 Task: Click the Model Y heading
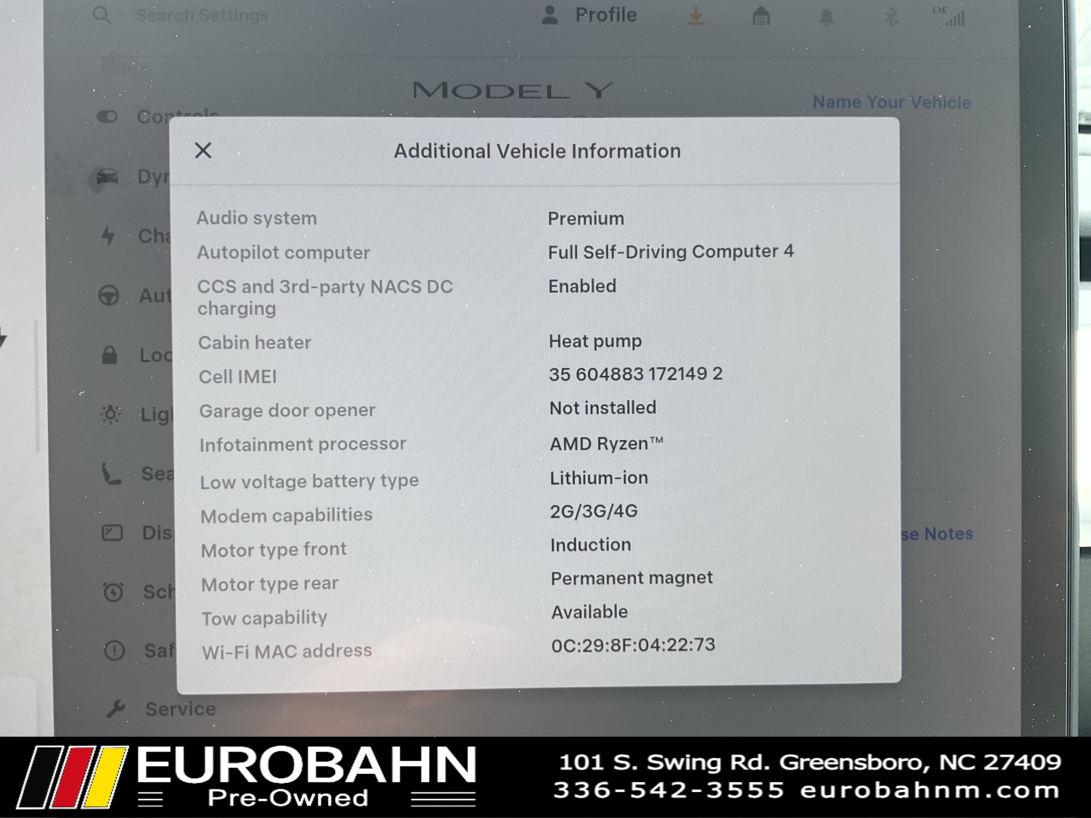(513, 91)
